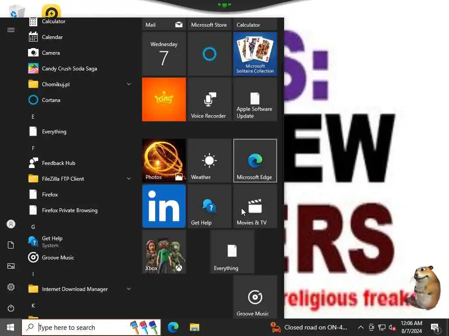Open the network tray icon
This screenshot has height=336, width=449.
[x=382, y=327]
